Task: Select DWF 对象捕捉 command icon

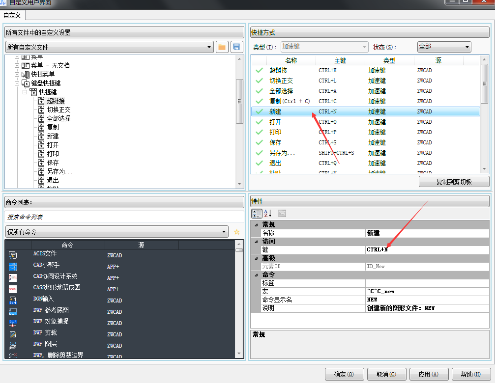Action: pos(13,323)
